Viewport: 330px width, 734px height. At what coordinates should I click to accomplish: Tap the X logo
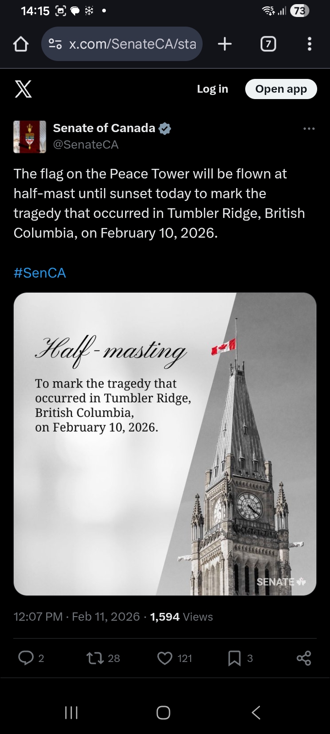pos(23,89)
